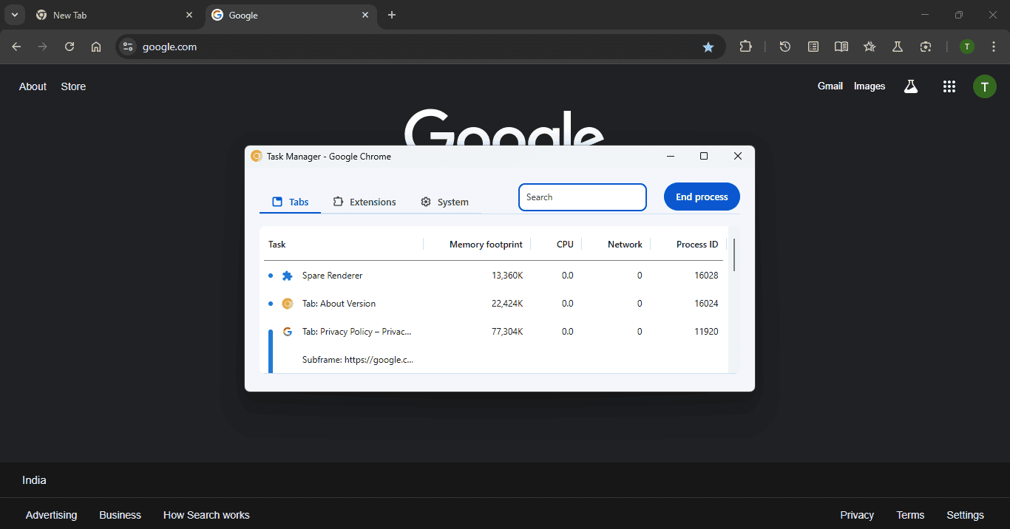Screen dimensions: 1010x529
Task: Open the Terms footer link
Action: (x=910, y=515)
